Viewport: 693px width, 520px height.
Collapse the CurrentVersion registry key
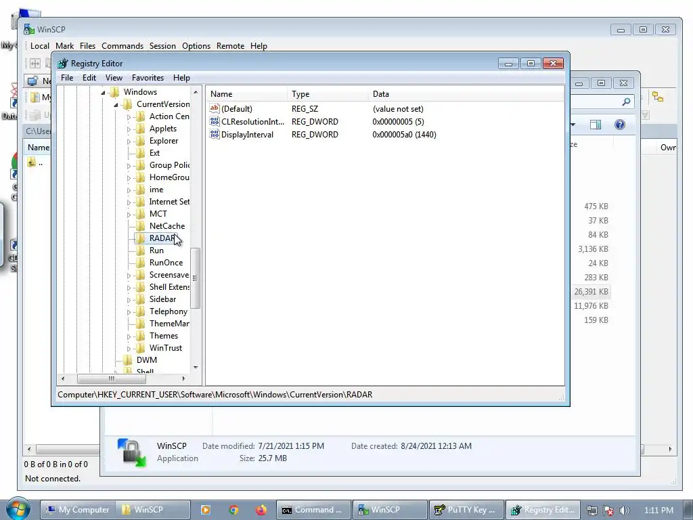[116, 105]
